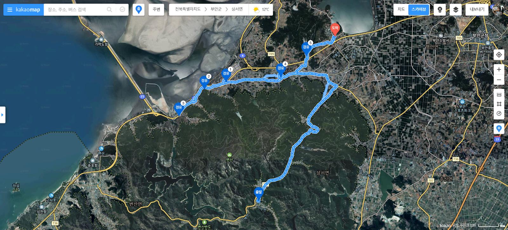The image size is (508, 230).
Task: Switch to 지도 map view
Action: click(401, 10)
